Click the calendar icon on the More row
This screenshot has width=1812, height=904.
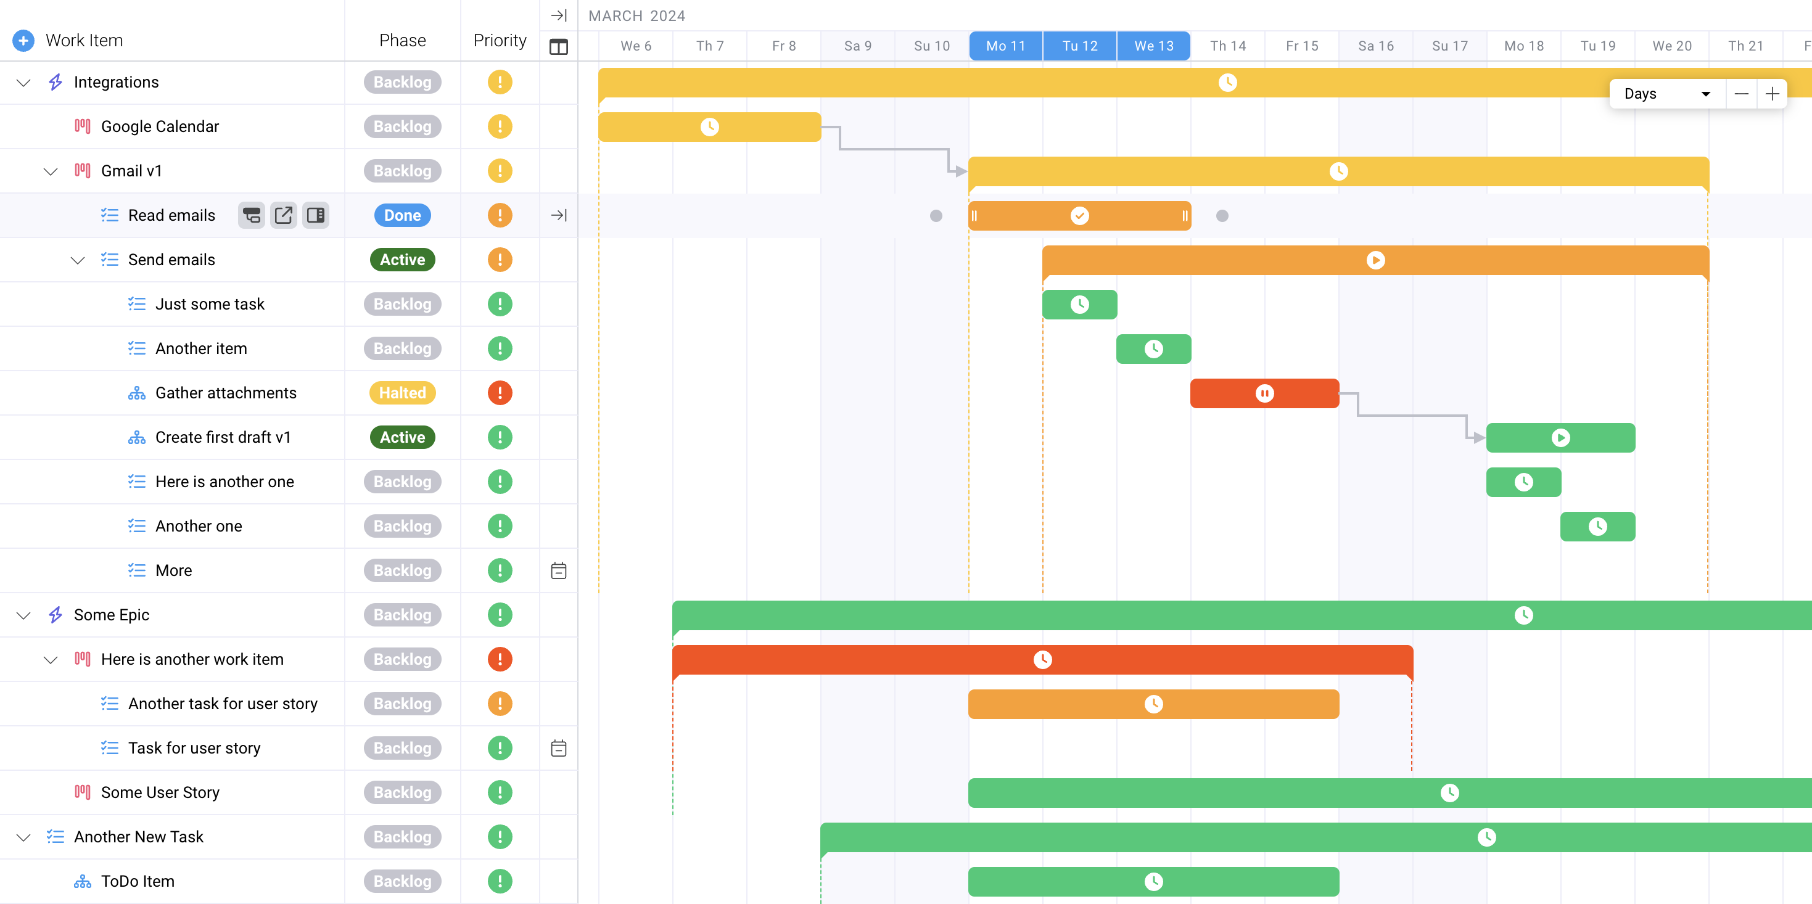click(559, 570)
